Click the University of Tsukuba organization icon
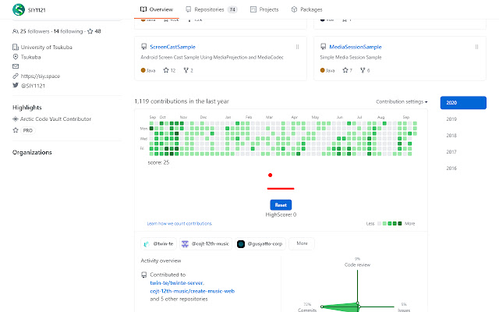The image size is (499, 312). pyautogui.click(x=16, y=47)
